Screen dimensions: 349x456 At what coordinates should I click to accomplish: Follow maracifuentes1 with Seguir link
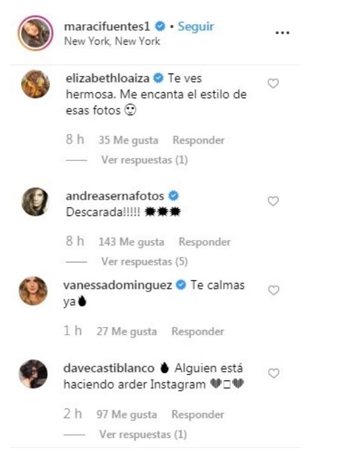196,27
